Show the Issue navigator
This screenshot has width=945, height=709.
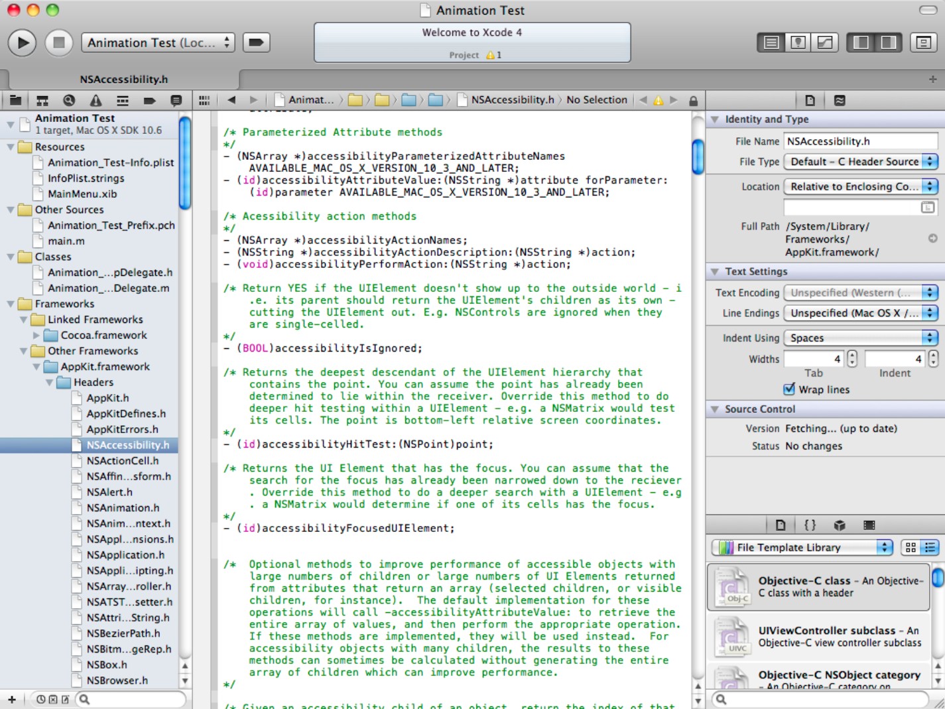coord(96,100)
